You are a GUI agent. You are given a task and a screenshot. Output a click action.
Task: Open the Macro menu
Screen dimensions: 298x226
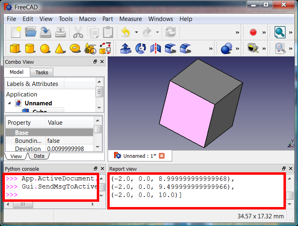(88, 19)
